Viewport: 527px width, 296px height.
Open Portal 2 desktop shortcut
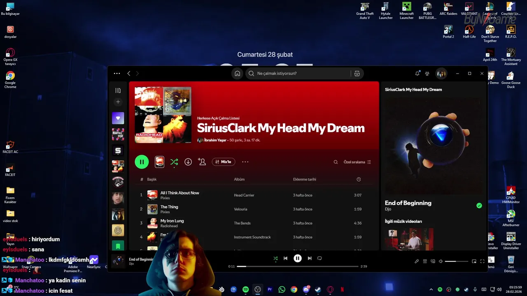(448, 32)
